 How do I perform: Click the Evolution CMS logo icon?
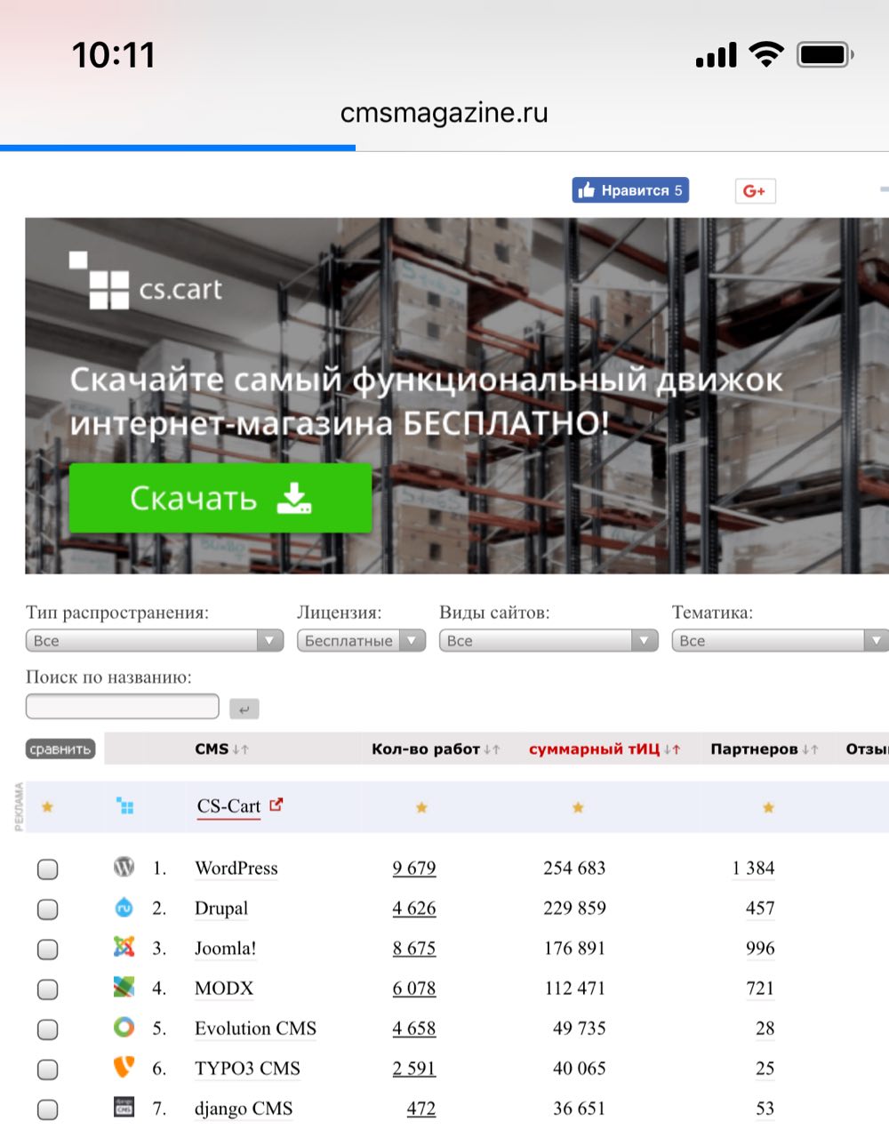(x=124, y=1027)
